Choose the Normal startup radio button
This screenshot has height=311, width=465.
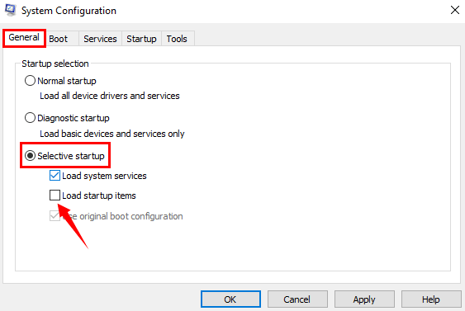coord(30,81)
